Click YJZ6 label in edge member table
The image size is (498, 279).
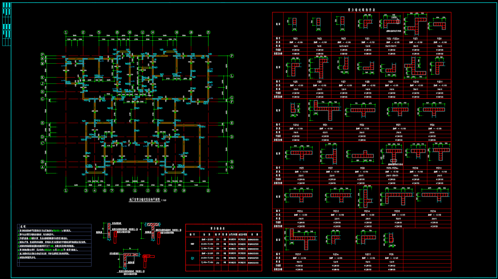coord(319,82)
